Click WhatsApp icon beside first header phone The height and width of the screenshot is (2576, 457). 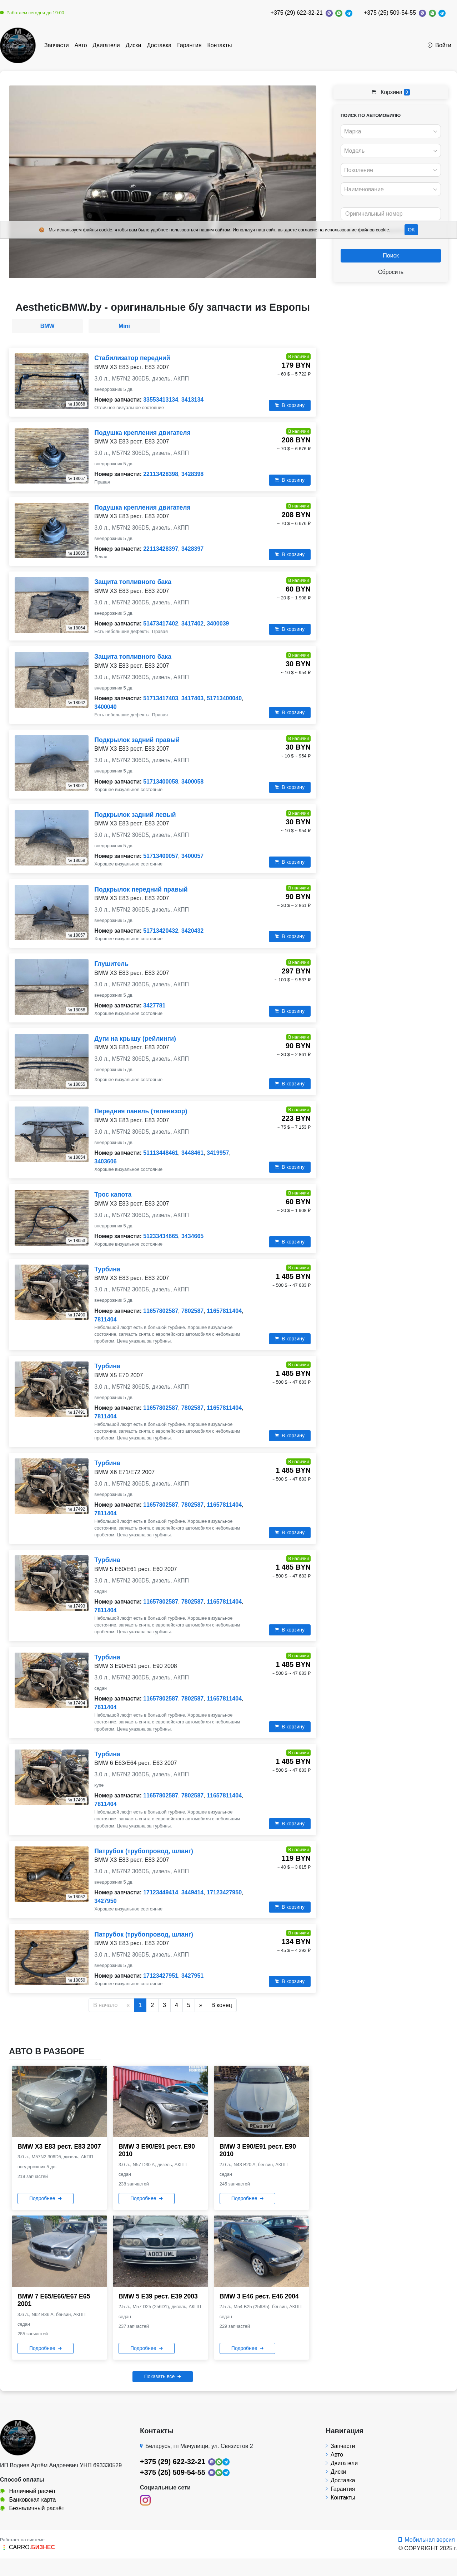338,13
